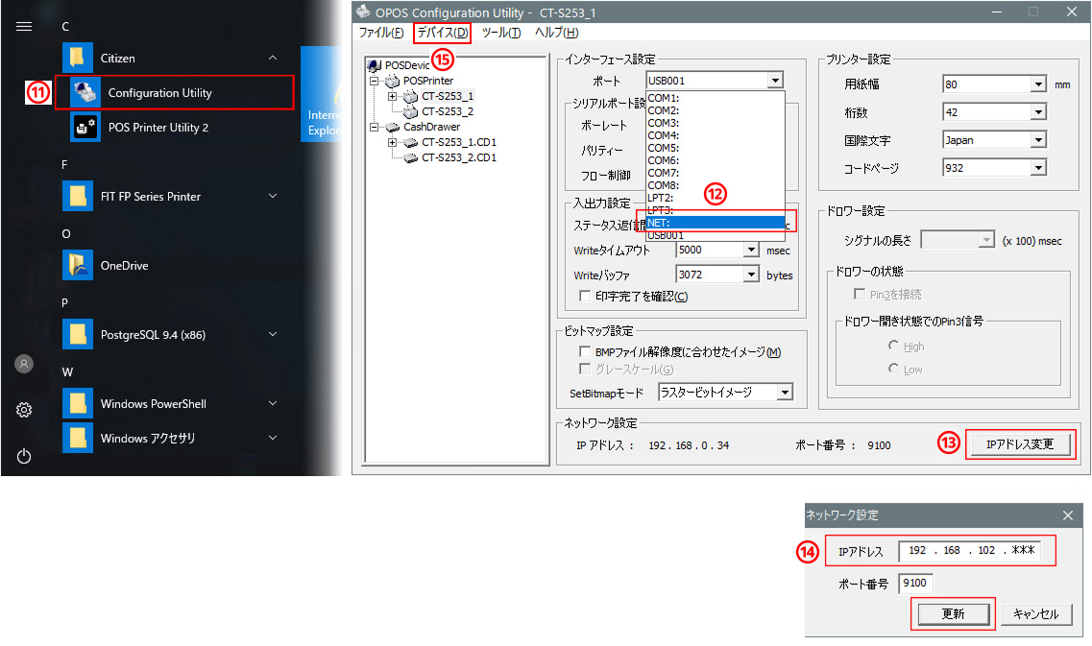
Task: Open the SetBitmapモード dropdown
Action: tap(785, 393)
